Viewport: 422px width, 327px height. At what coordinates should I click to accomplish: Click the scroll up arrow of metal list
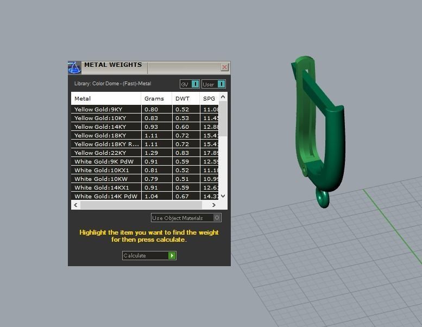[x=223, y=97]
